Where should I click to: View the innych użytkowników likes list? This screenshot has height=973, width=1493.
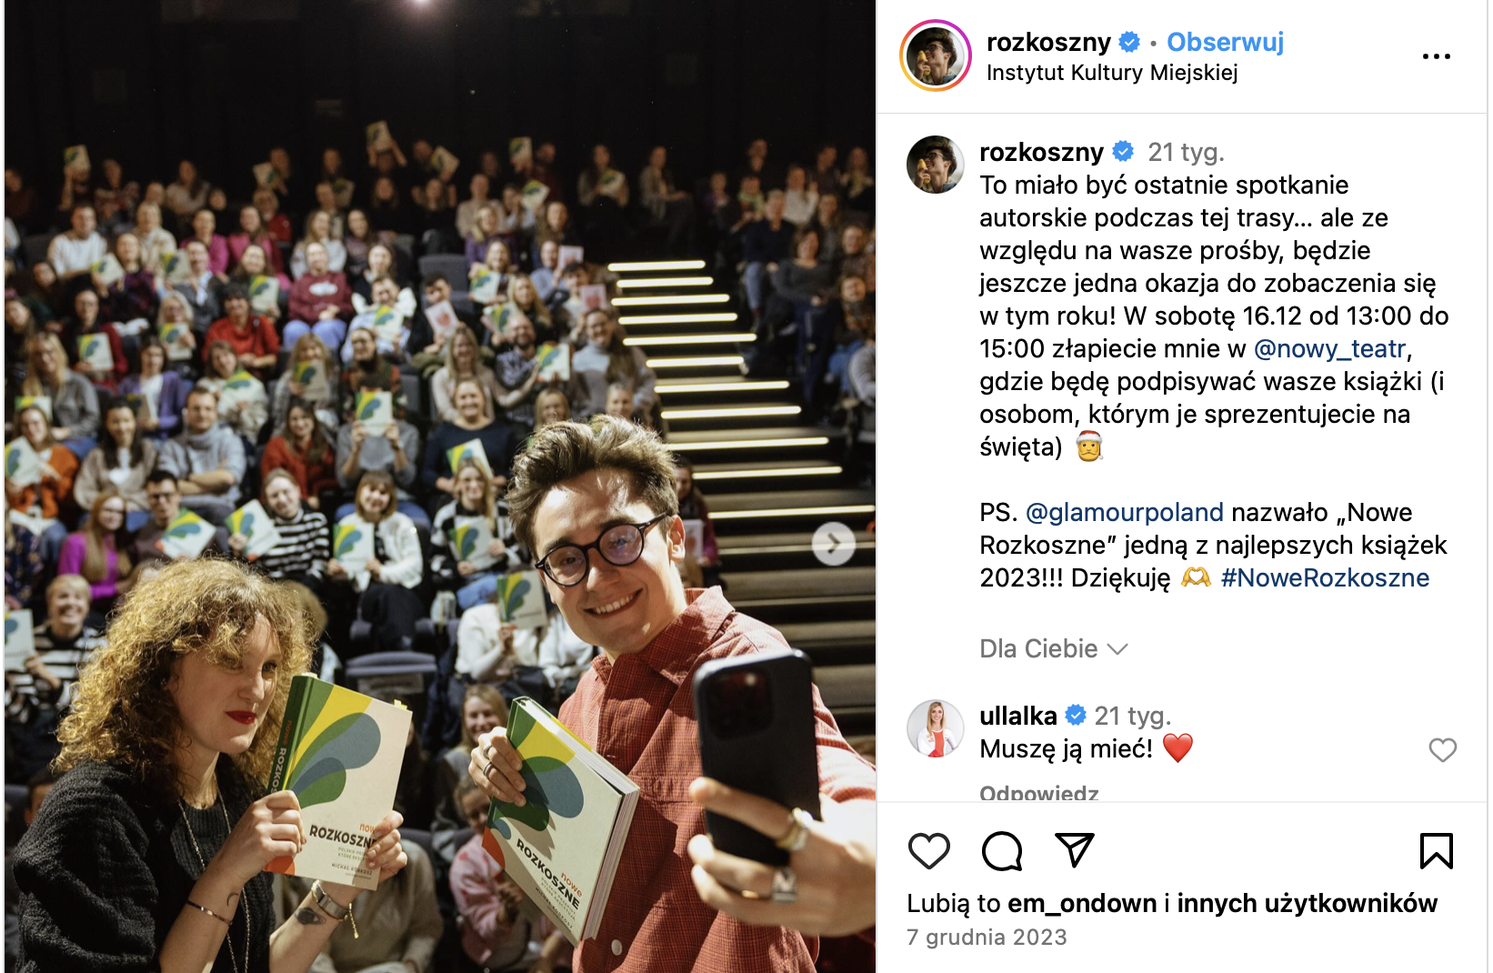1307,903
